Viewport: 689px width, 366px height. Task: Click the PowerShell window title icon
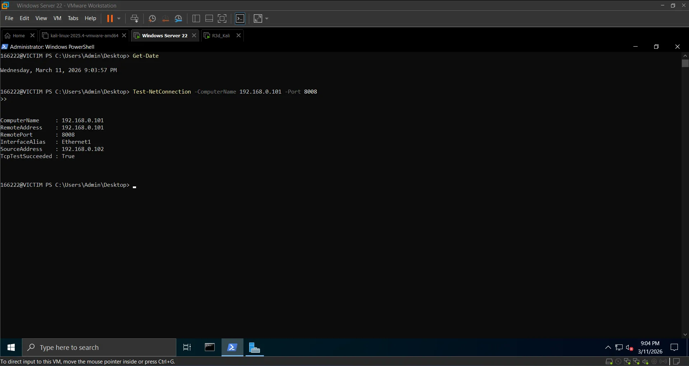5,47
